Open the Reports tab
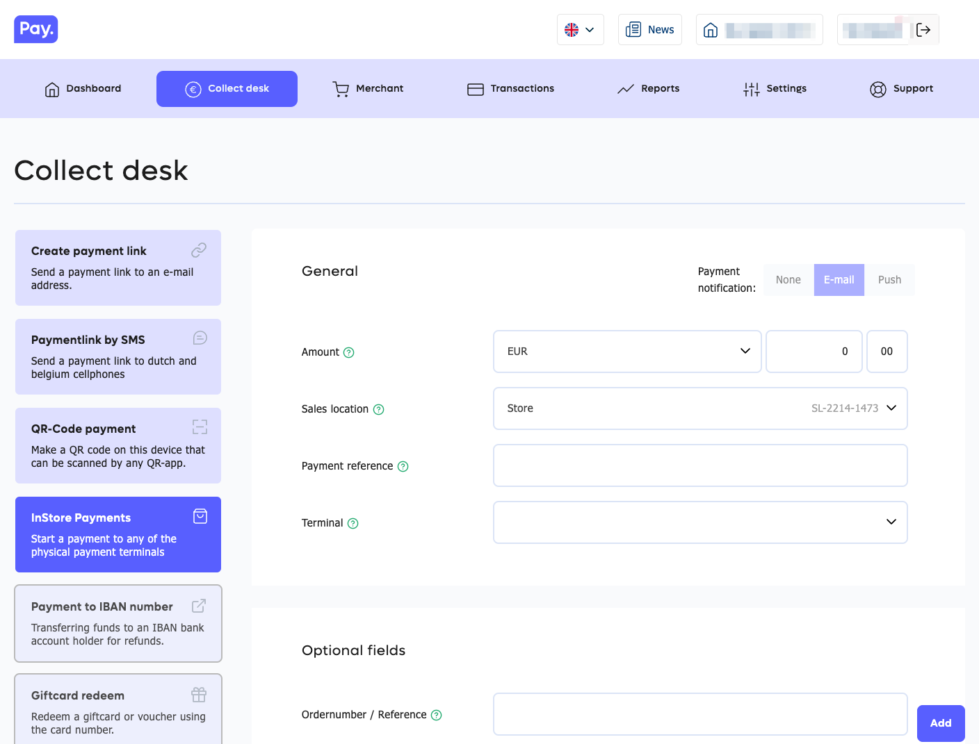The image size is (979, 744). (x=649, y=89)
